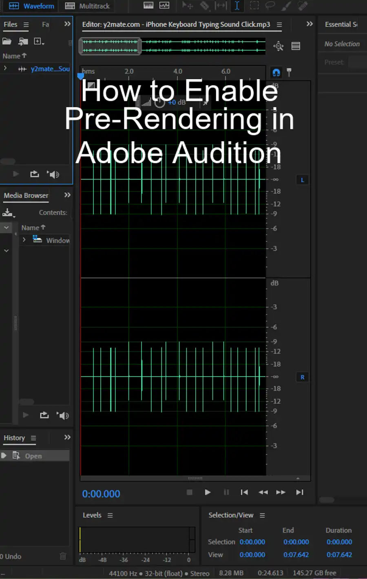Select the Files panel tab
This screenshot has width=367, height=579.
[x=11, y=24]
